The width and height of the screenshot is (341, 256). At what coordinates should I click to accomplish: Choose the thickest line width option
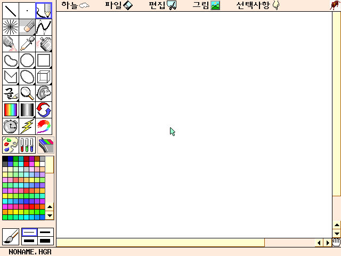point(45,241)
